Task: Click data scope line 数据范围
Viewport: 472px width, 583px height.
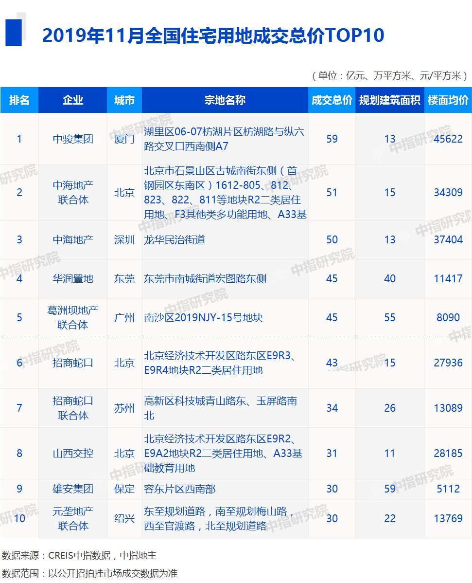Action: coord(89,573)
